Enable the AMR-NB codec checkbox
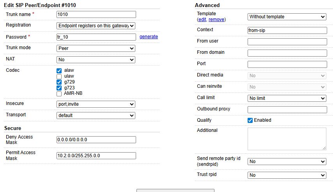 (x=59, y=94)
